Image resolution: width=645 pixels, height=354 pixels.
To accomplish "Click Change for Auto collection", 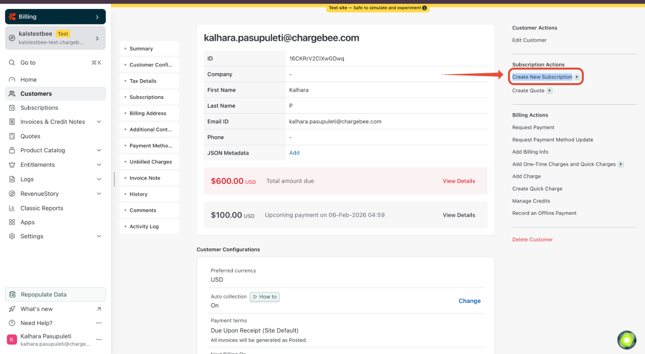I will click(x=469, y=301).
